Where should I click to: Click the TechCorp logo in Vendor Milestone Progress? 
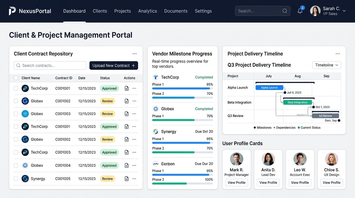coord(156,77)
